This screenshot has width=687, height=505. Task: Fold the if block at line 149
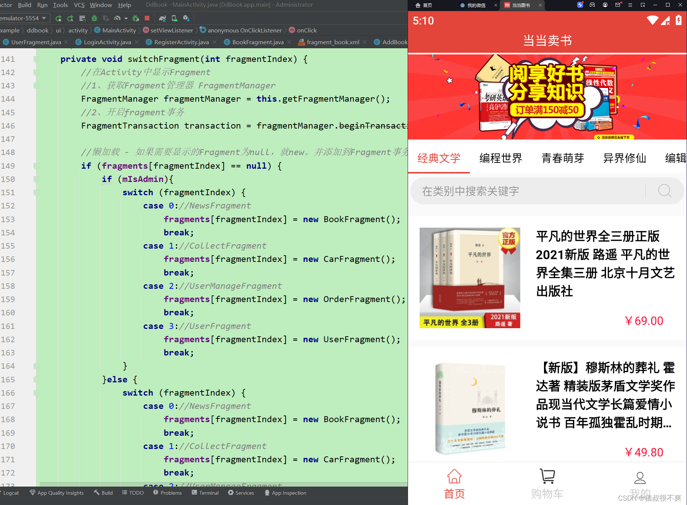(x=36, y=166)
